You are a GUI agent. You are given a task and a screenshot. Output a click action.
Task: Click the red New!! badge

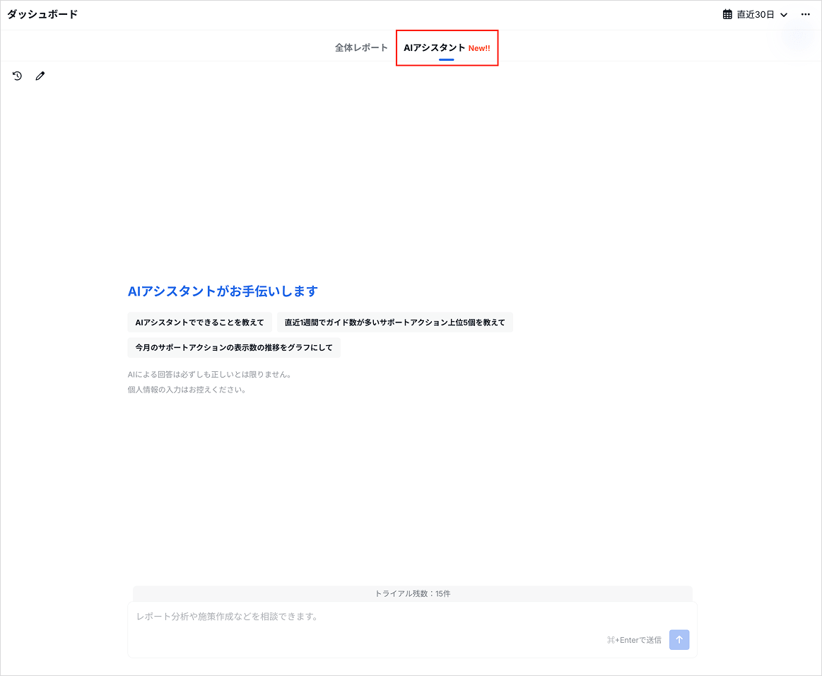(479, 49)
